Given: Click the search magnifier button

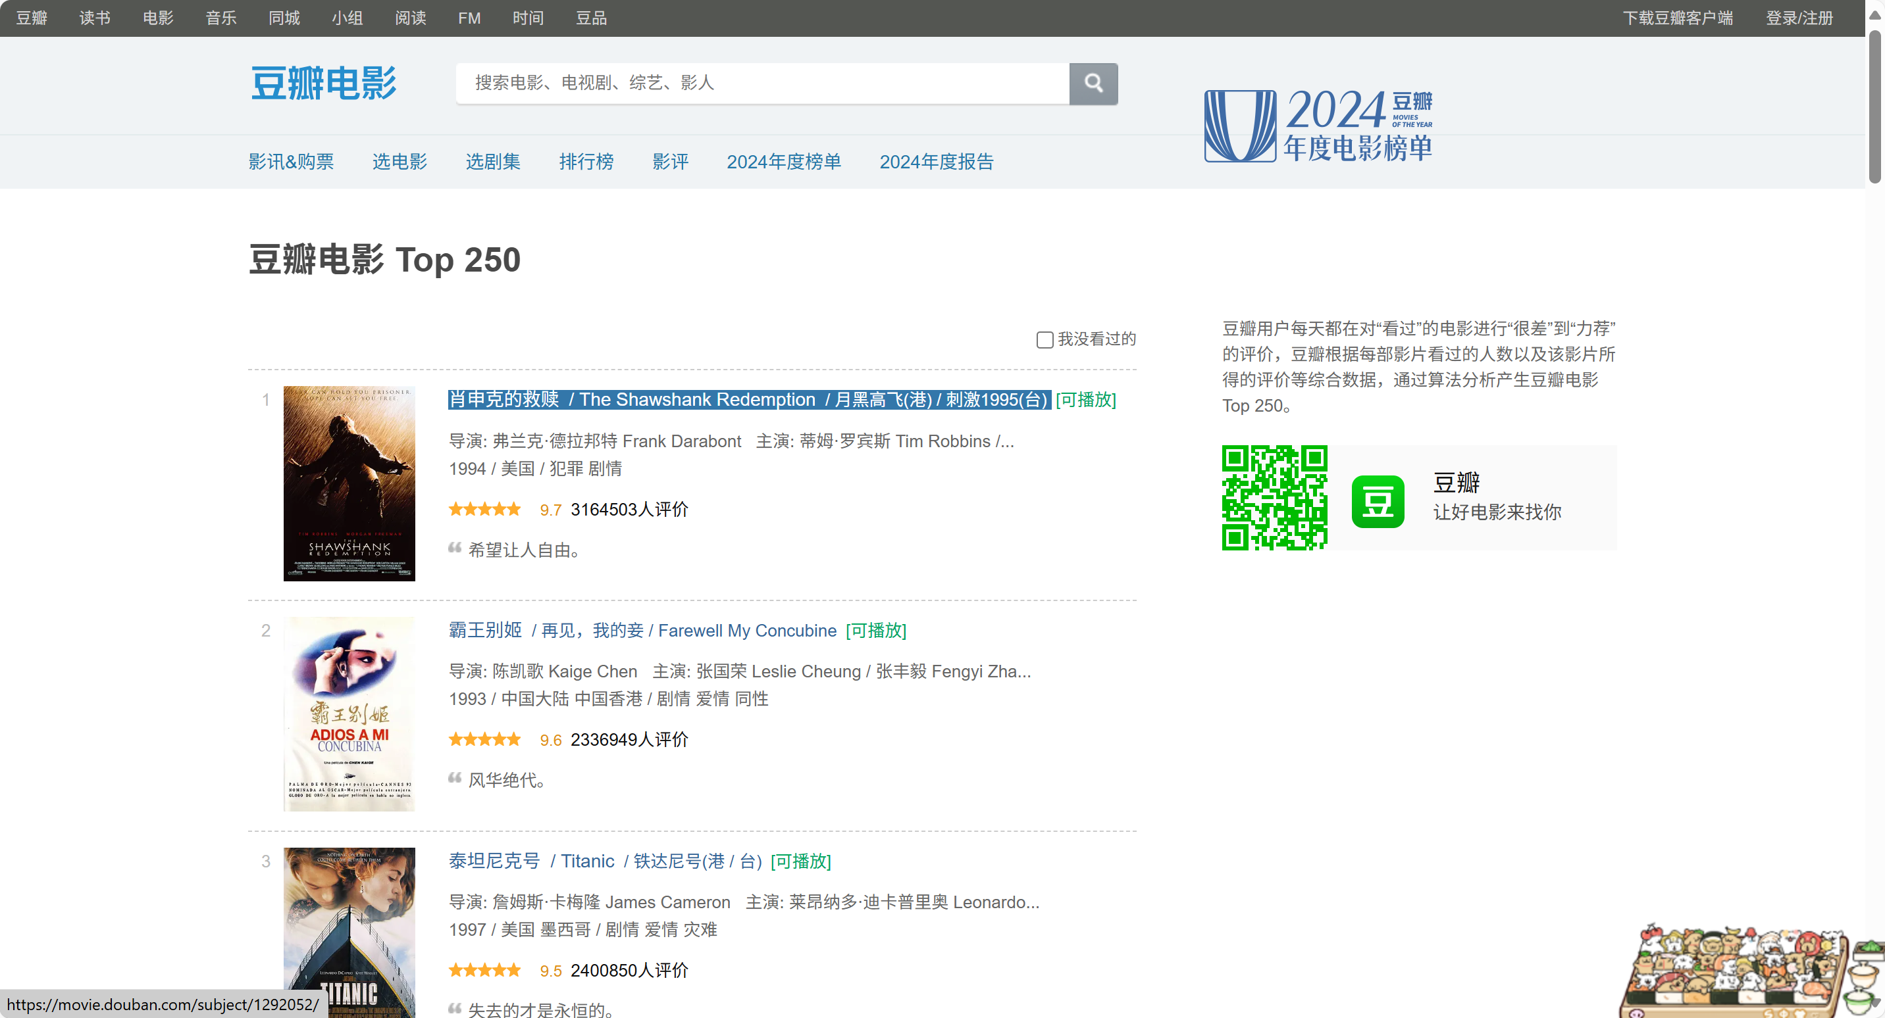Looking at the screenshot, I should [x=1093, y=84].
